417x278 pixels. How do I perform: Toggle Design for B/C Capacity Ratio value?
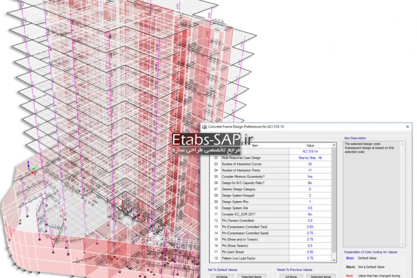pos(310,183)
